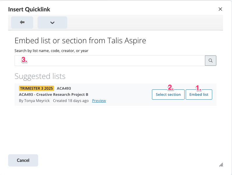Select the ACA493 - Creative Research Project B title
The image size is (232, 175).
coord(54,94)
